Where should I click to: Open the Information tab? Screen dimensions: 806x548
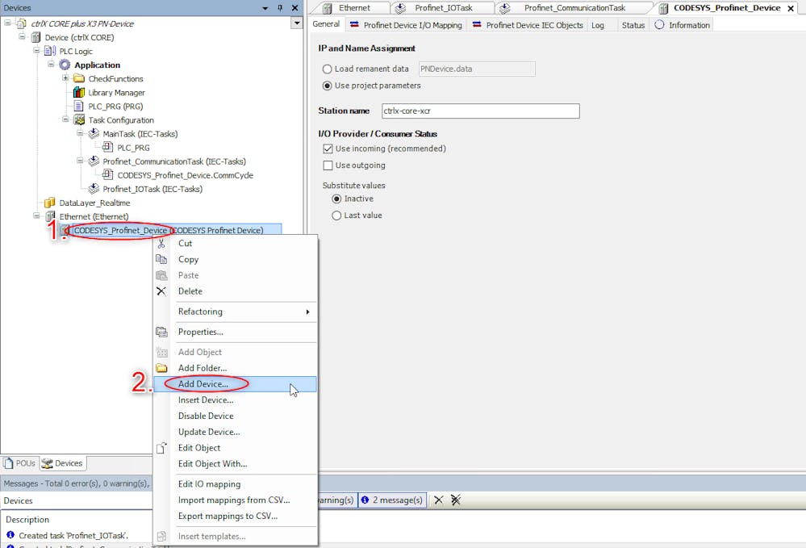(x=682, y=25)
